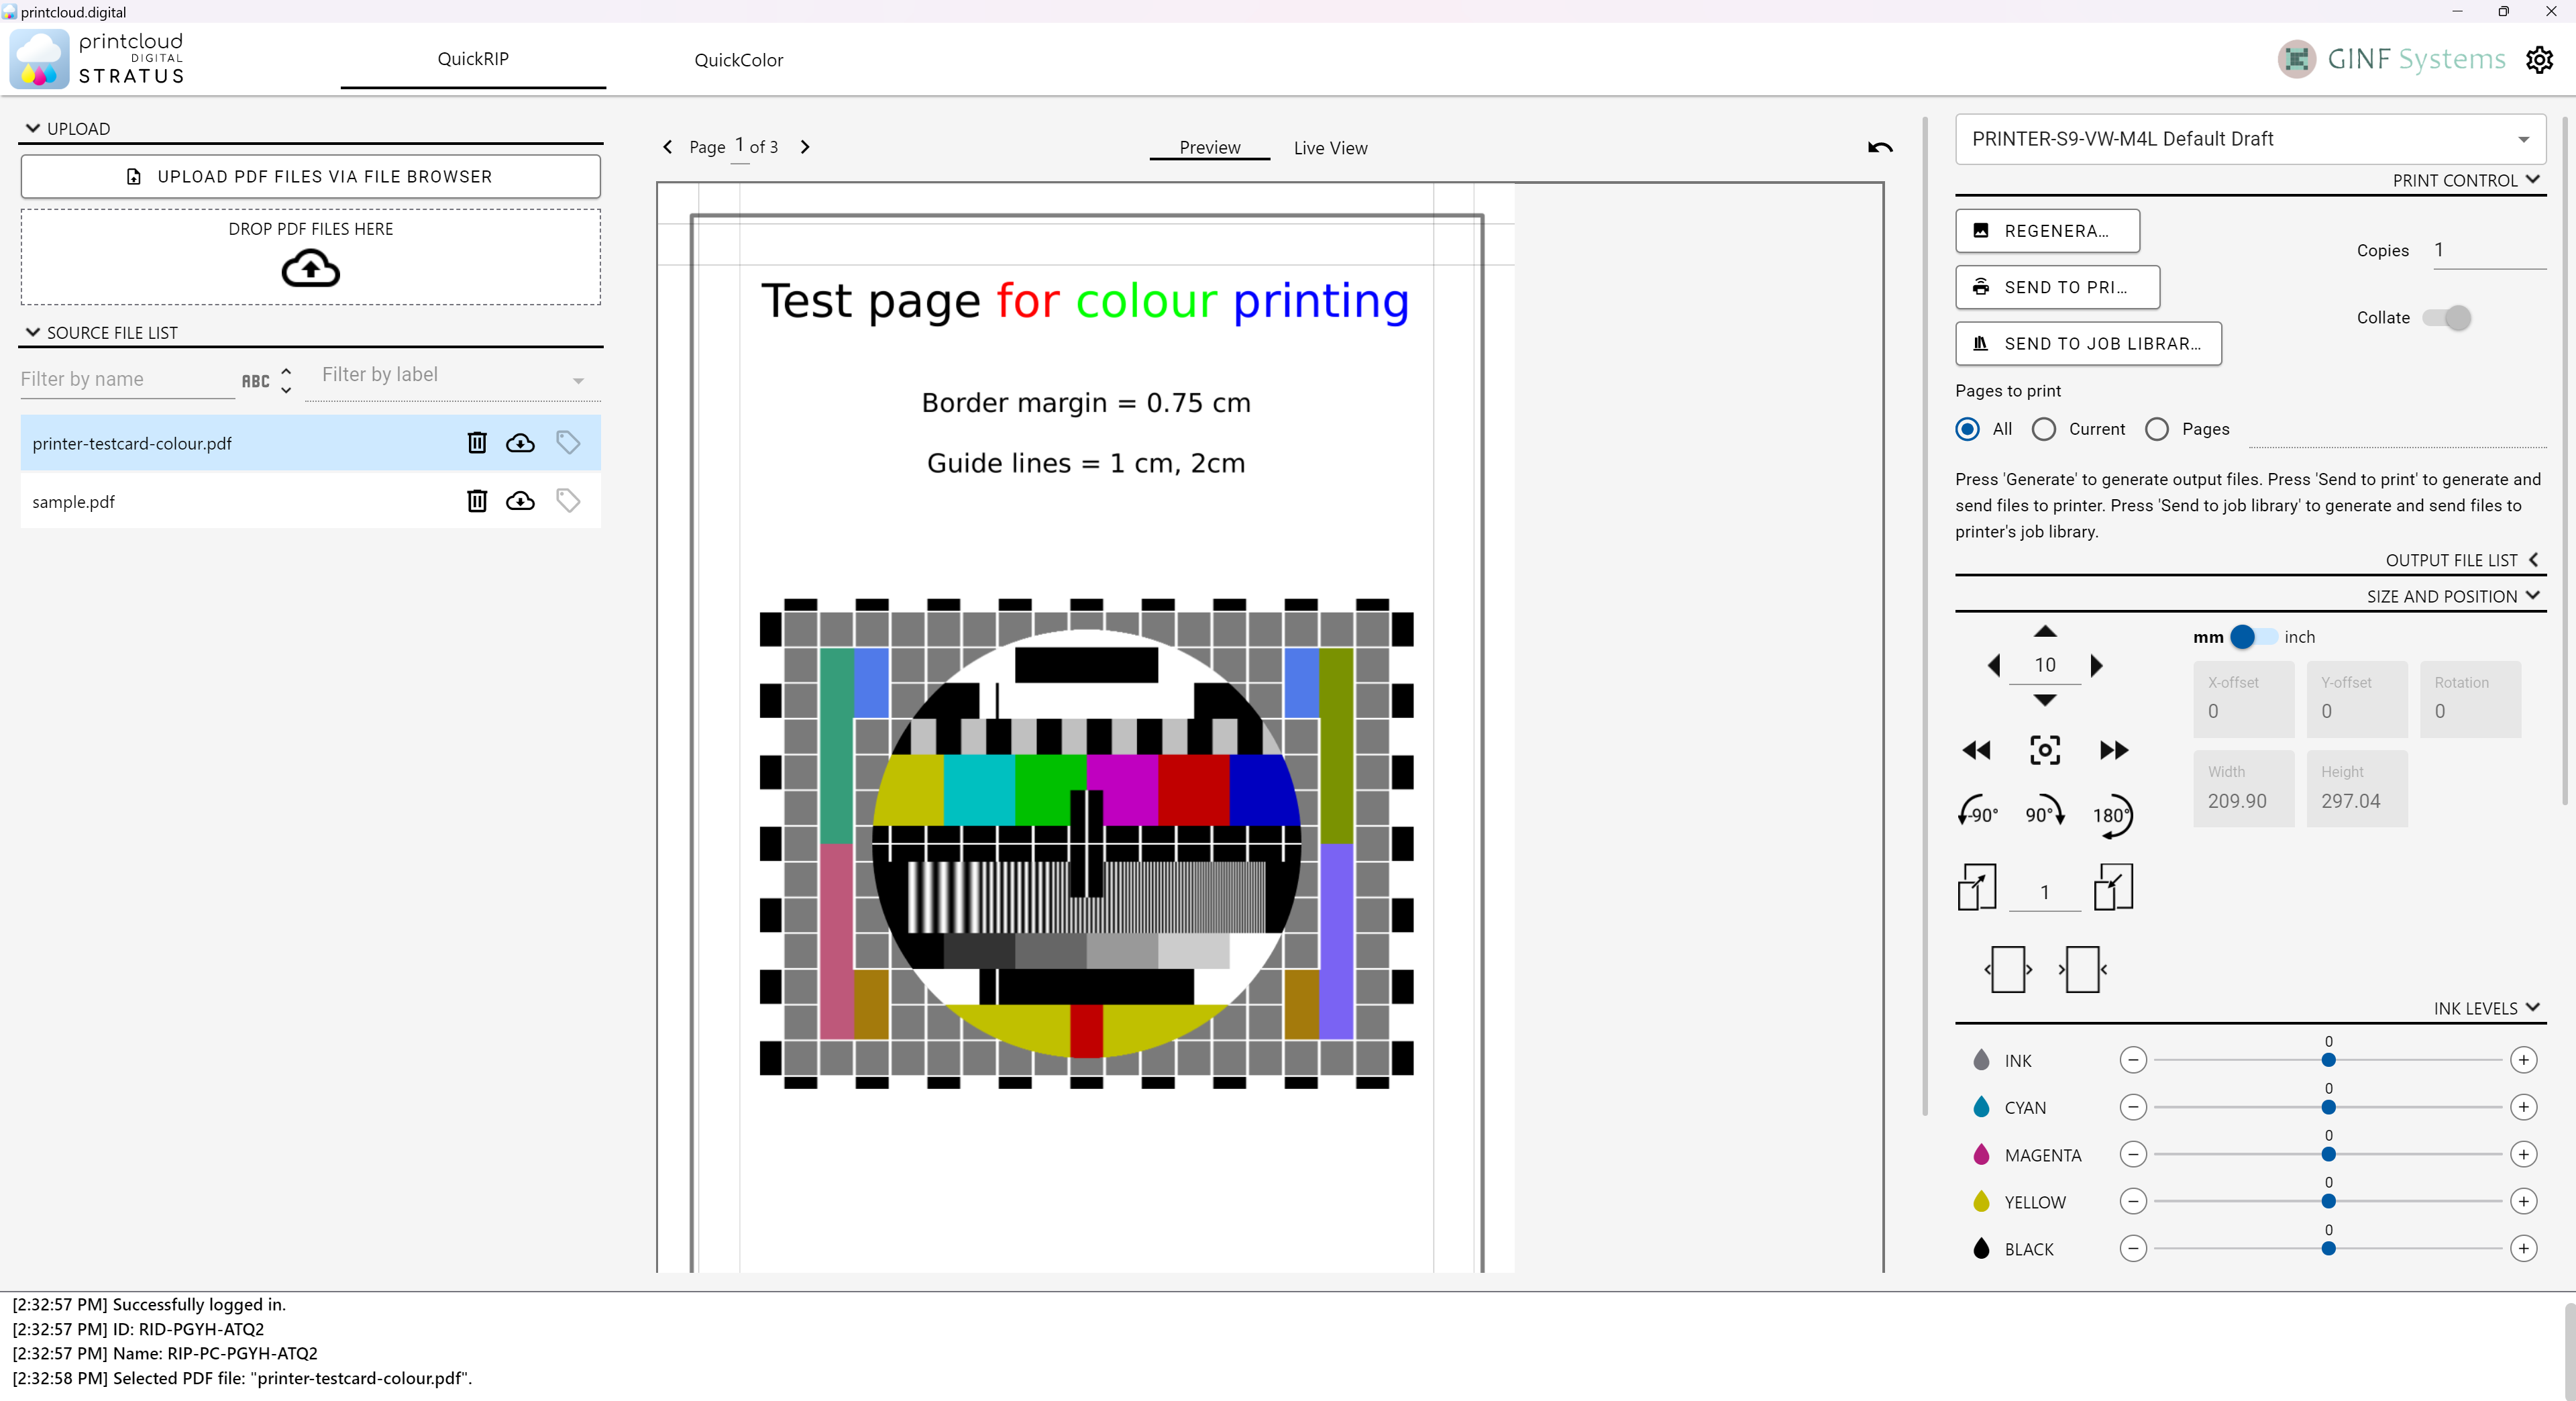Nudge image down with arrow
The image size is (2576, 1401).
[2045, 700]
